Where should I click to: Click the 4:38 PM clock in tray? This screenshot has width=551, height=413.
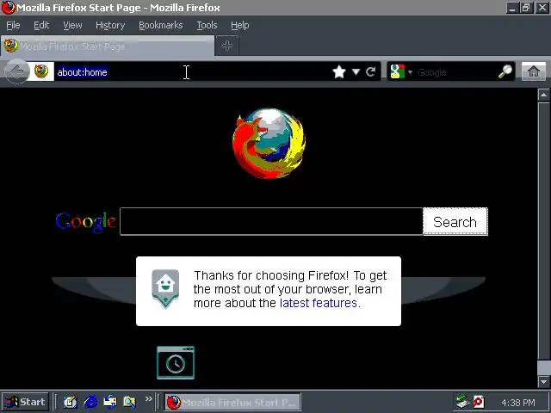(518, 403)
